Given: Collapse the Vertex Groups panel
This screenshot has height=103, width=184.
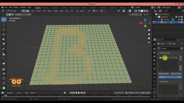Looking at the screenshot, I should pyautogui.click(x=159, y=53).
